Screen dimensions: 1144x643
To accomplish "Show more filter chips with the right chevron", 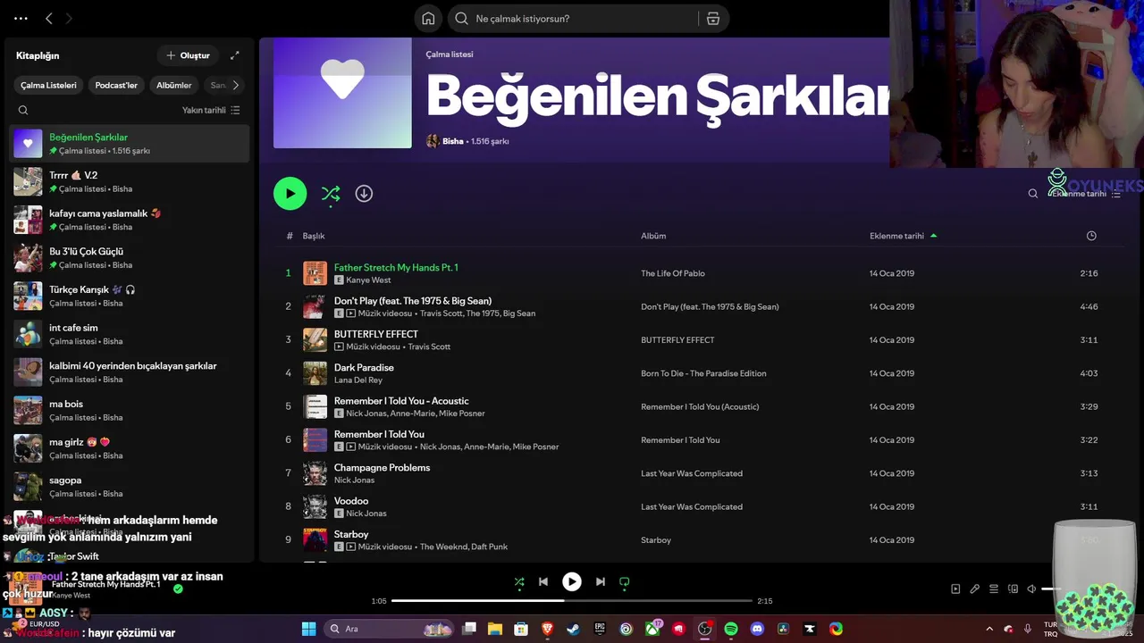I will (235, 86).
